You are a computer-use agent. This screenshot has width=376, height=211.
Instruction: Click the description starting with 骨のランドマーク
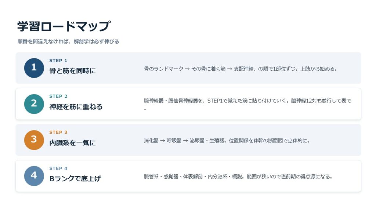tap(241, 69)
